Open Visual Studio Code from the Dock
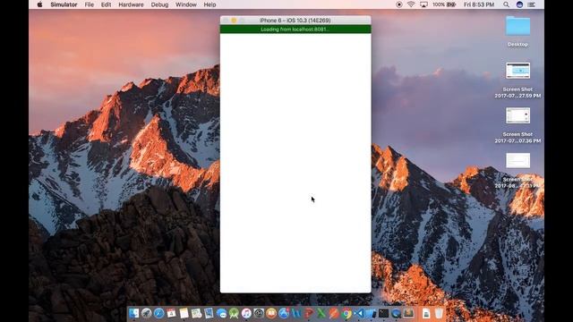The height and width of the screenshot is (322, 573). coord(359,313)
